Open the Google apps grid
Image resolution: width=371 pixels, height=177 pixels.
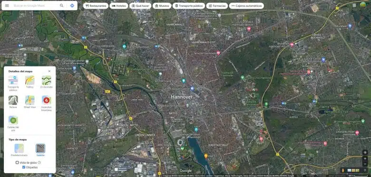click(354, 5)
